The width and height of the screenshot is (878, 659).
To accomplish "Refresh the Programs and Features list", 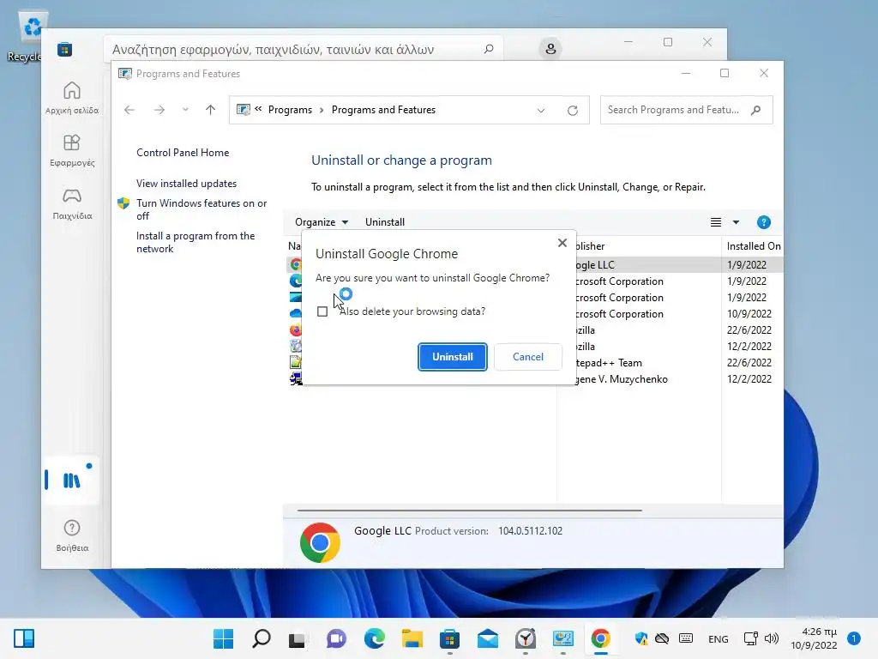I will [572, 111].
